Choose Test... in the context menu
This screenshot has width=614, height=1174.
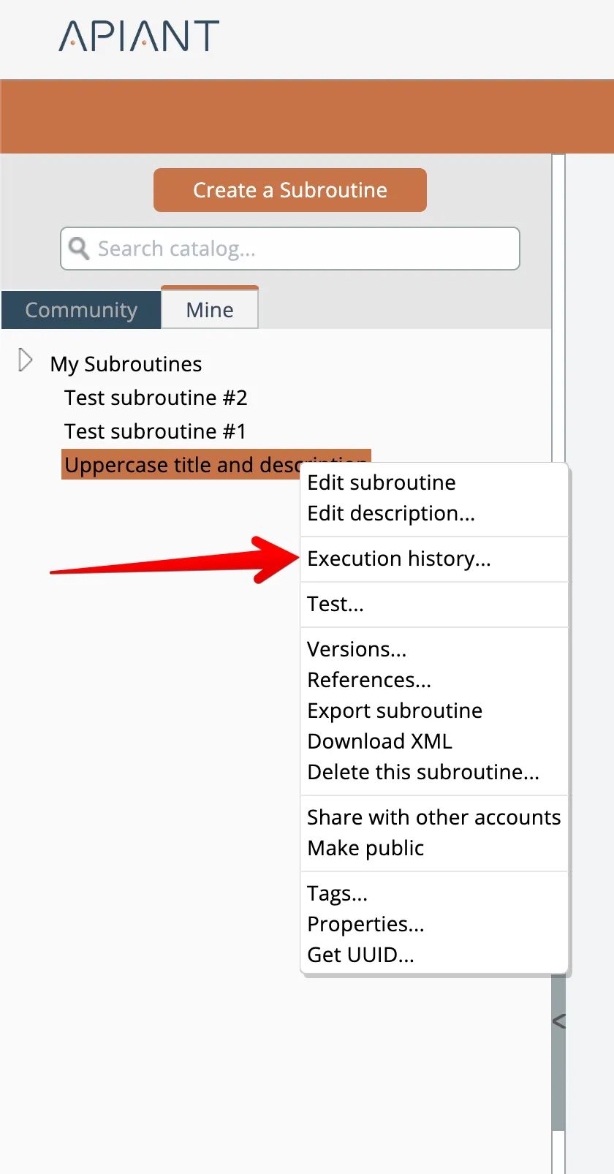pos(336,604)
